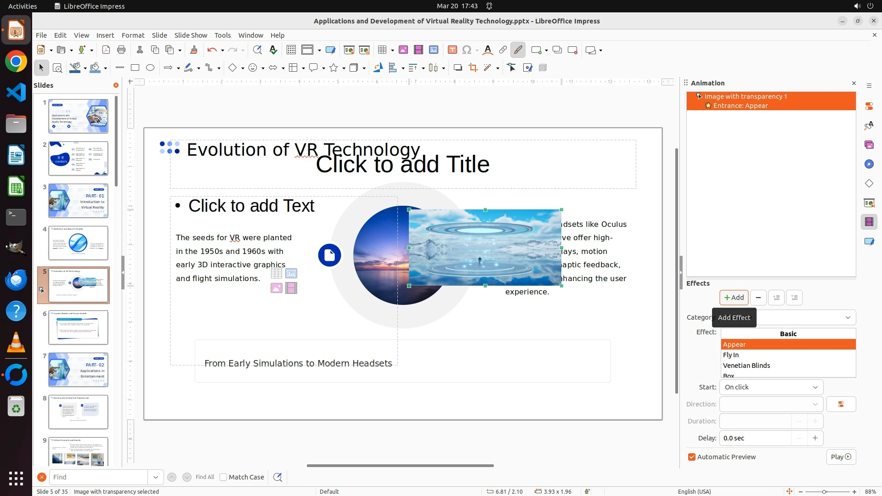Open the Format menu

point(133,35)
